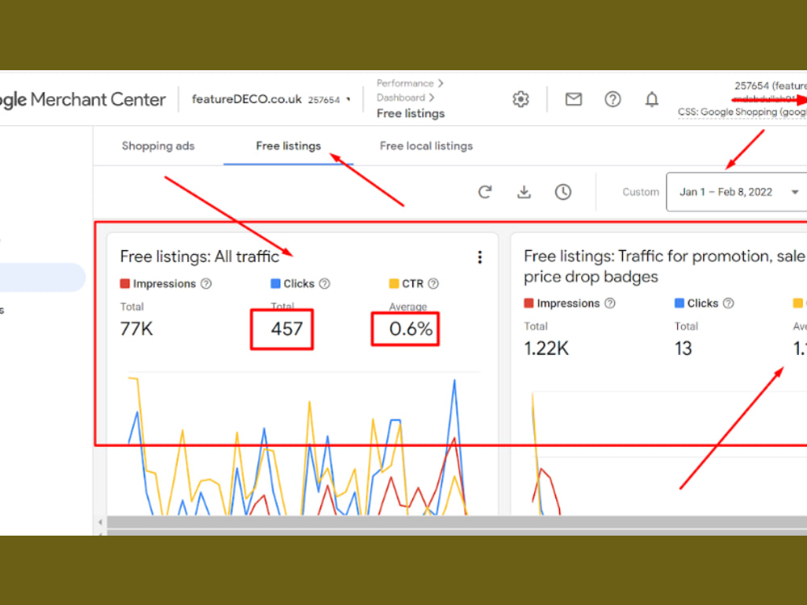Open the featureDECO.co.uk account dropdown
This screenshot has height=605, width=807.
click(271, 99)
